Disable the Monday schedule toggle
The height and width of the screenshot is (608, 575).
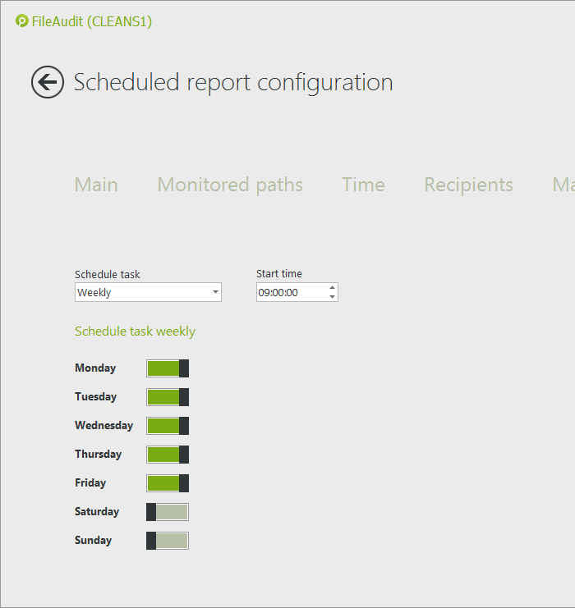(168, 368)
